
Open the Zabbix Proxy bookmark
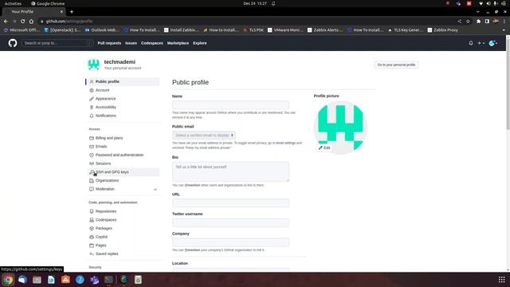[x=443, y=30]
